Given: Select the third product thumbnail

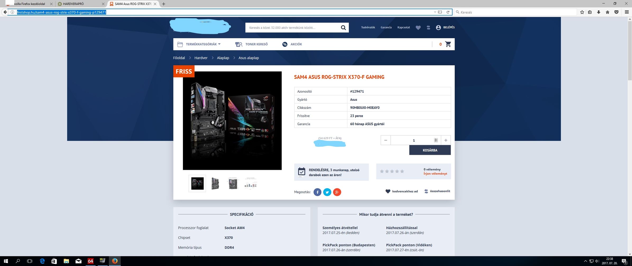Looking at the screenshot, I should click(233, 183).
